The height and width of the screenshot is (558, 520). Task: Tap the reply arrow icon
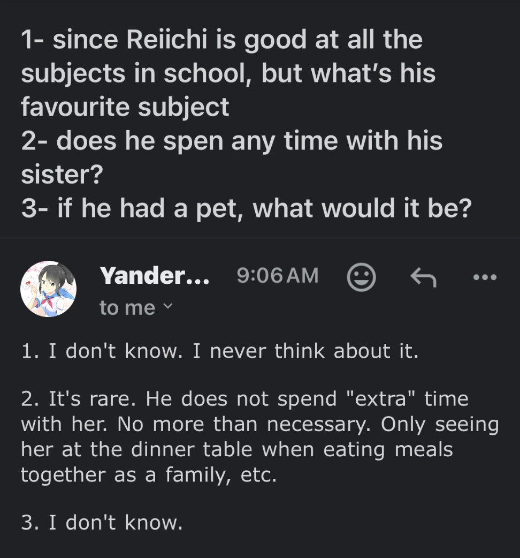tap(423, 278)
